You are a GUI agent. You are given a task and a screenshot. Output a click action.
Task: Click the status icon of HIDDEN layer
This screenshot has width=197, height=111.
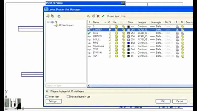89,36
